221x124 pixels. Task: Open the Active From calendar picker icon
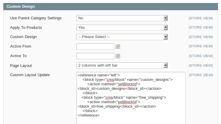pyautogui.click(x=118, y=46)
